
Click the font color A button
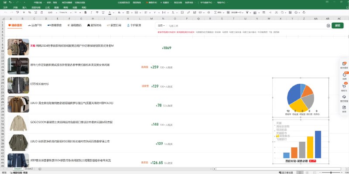pos(109,13)
